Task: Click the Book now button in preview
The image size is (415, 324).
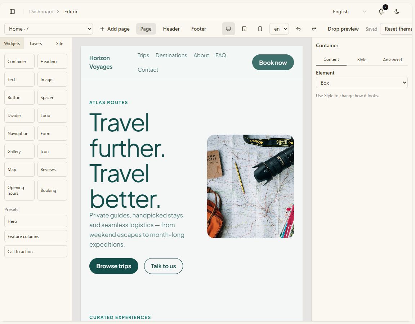Action: tap(273, 62)
